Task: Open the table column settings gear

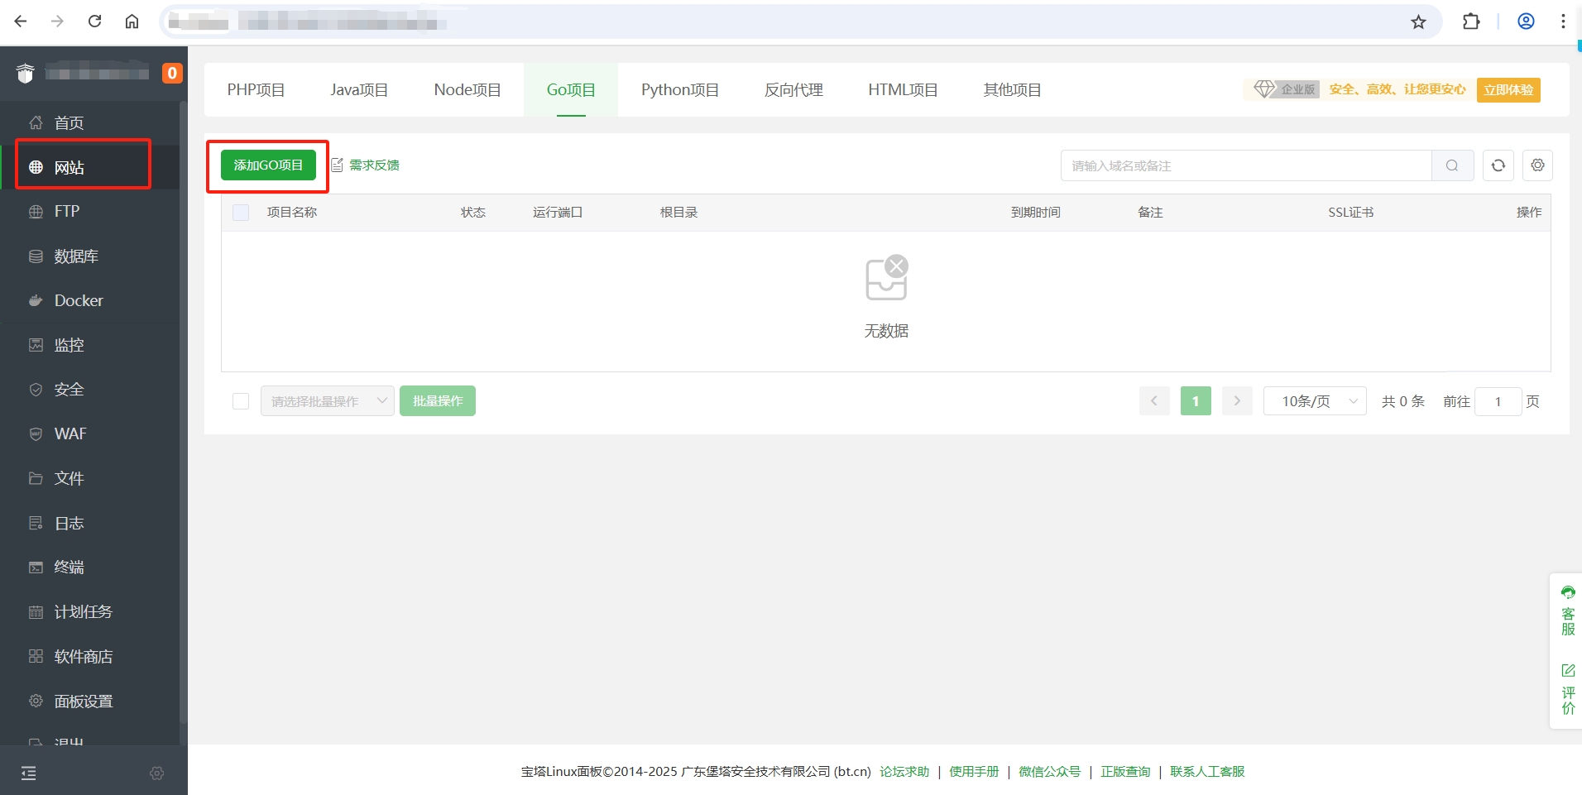Action: pyautogui.click(x=1536, y=165)
